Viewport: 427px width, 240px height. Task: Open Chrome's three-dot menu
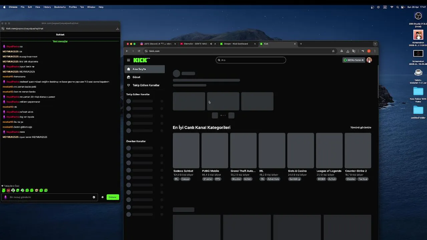[x=375, y=51]
